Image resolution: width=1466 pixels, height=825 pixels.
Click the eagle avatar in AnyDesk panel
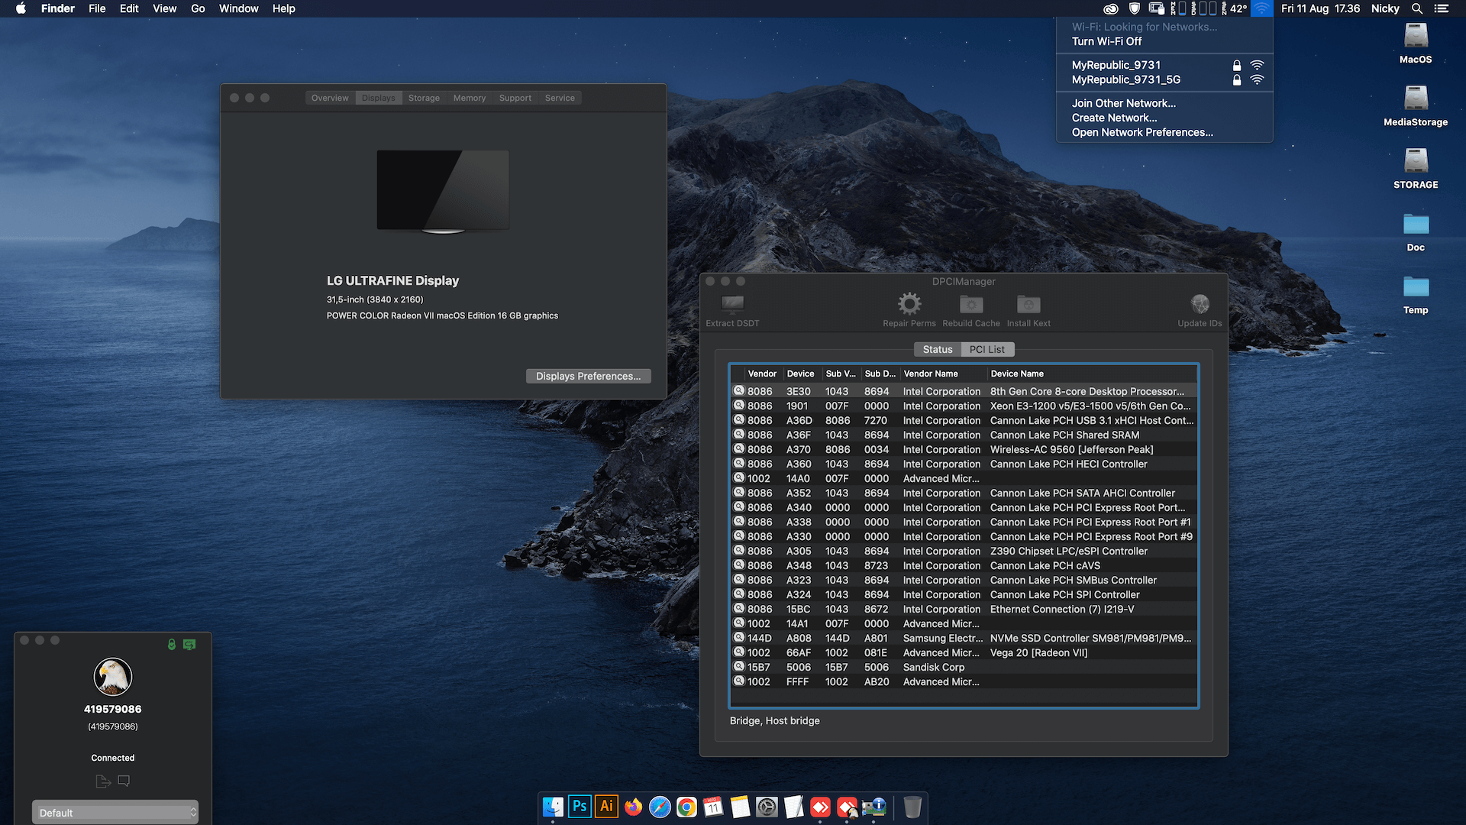pyautogui.click(x=113, y=677)
